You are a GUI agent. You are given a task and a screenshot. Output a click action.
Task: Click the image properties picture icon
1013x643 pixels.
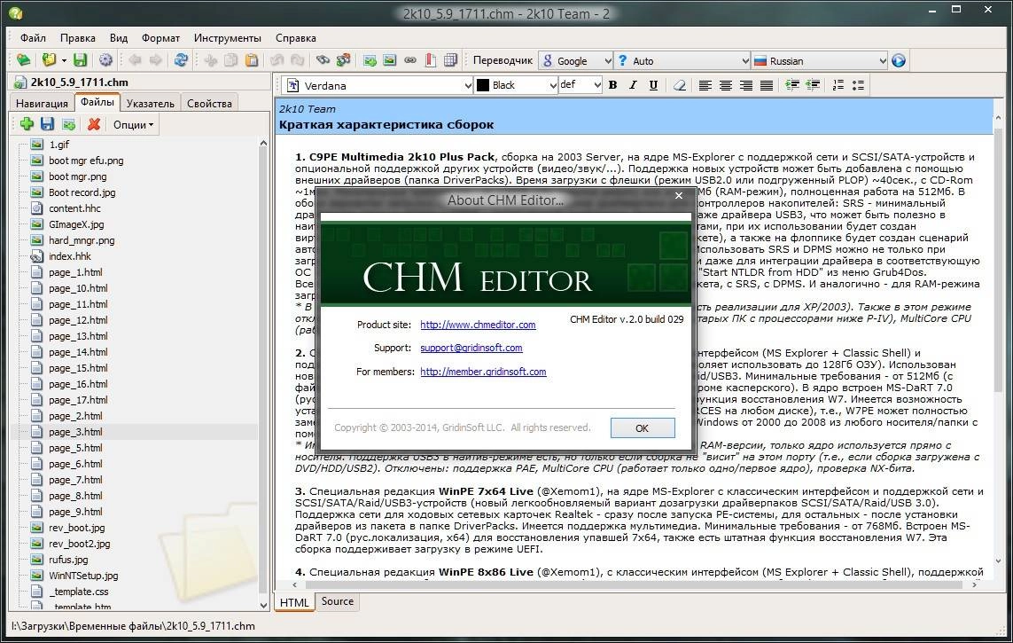point(390,60)
